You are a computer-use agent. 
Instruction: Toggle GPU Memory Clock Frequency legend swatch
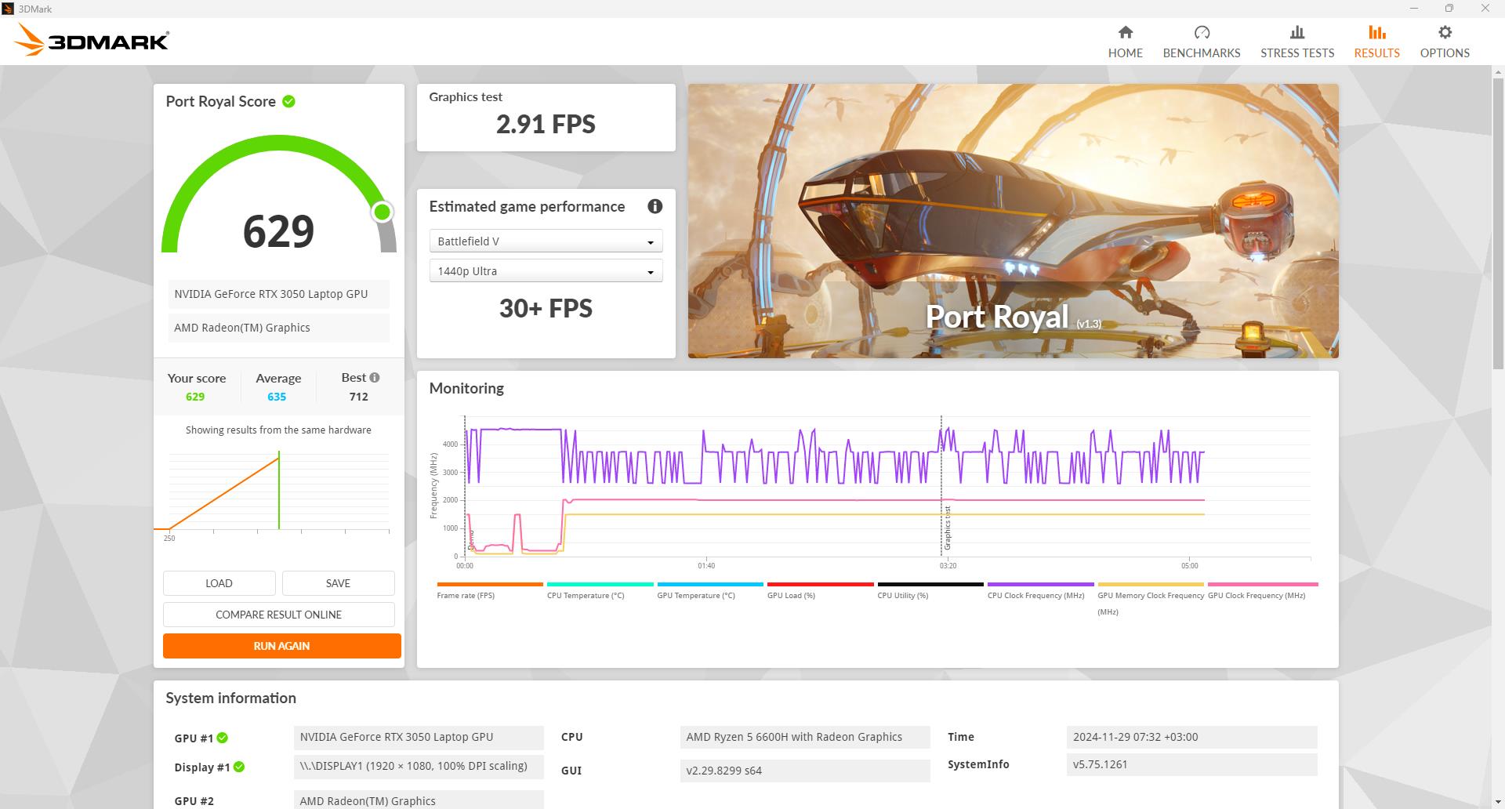coord(1151,584)
